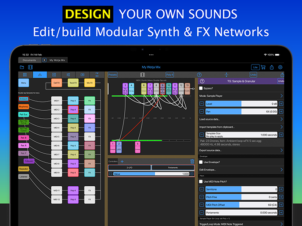This screenshot has height=226, width=302.
Task: Open the settings gear icon
Action: pyautogui.click(x=280, y=67)
